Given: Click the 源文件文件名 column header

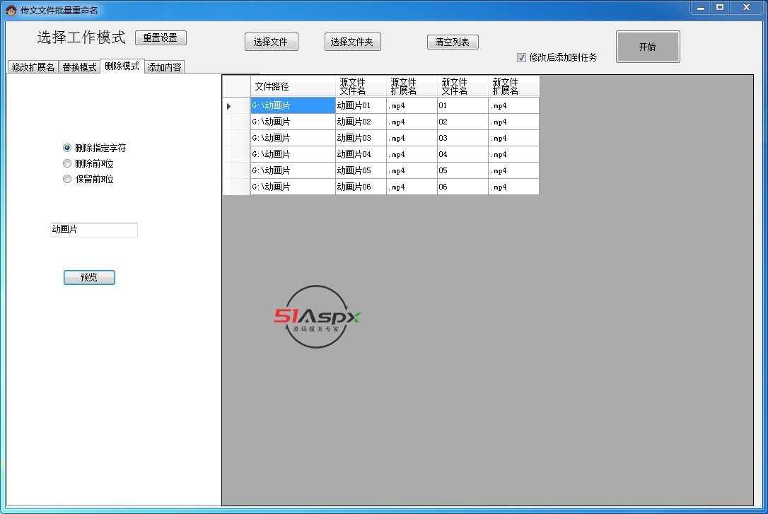Looking at the screenshot, I should click(x=361, y=86).
